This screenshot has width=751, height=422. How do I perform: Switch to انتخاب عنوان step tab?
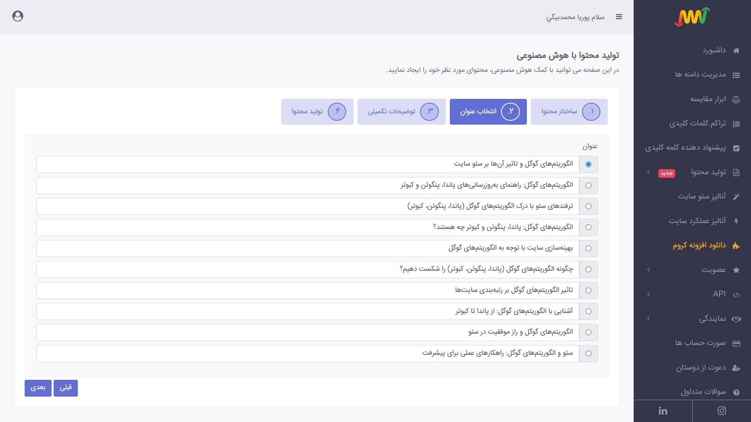pyautogui.click(x=488, y=112)
